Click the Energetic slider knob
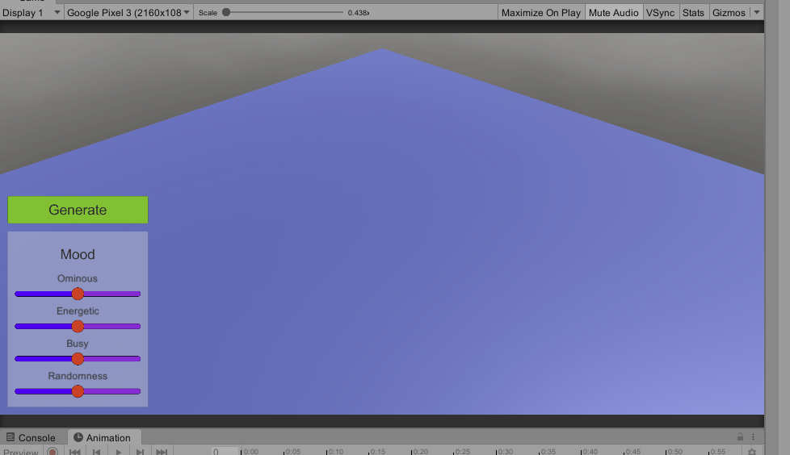This screenshot has height=455, width=790. pyautogui.click(x=78, y=326)
